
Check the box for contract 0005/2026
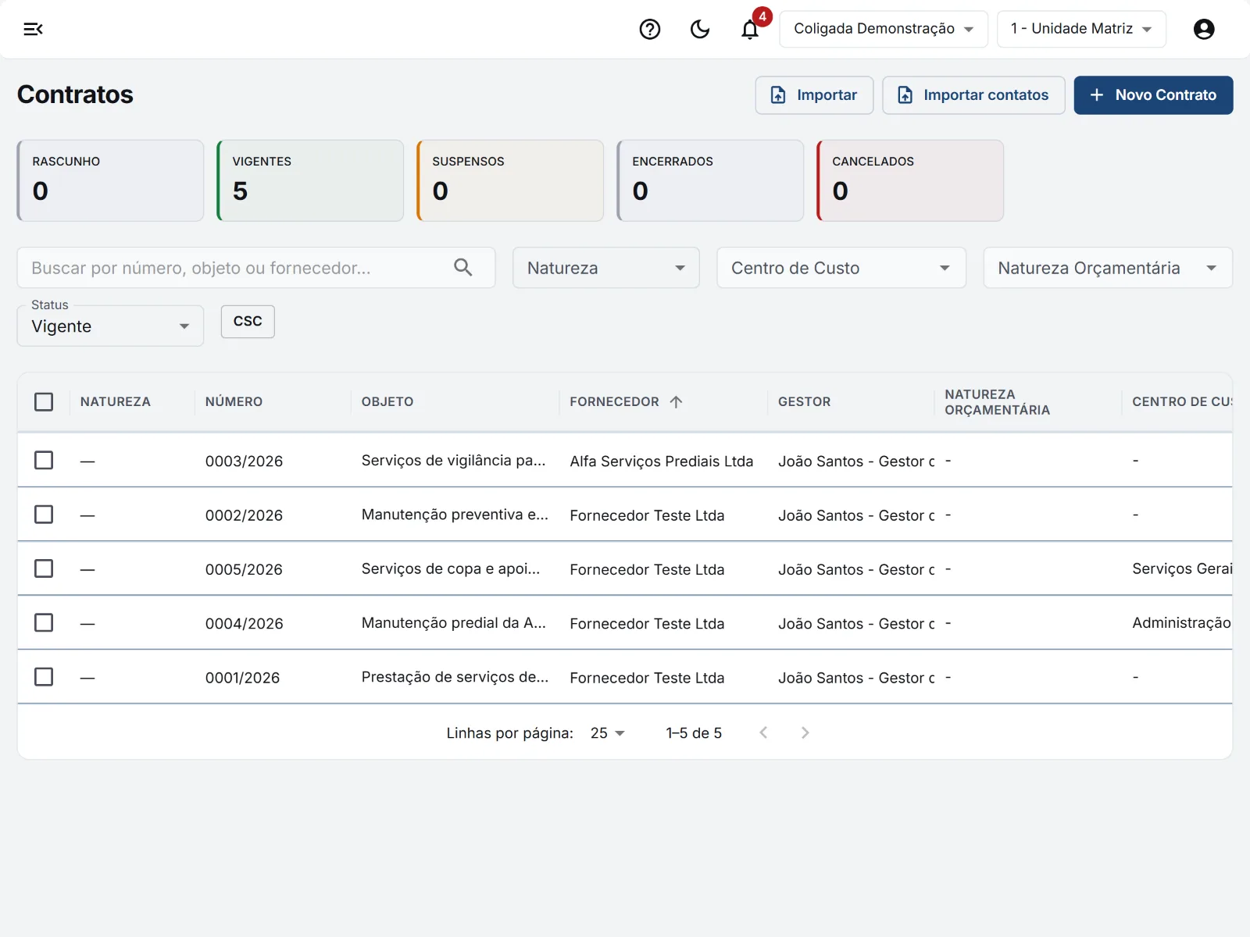(44, 568)
